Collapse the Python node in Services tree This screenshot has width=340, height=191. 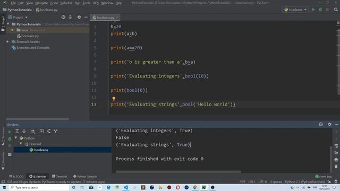tap(16, 138)
